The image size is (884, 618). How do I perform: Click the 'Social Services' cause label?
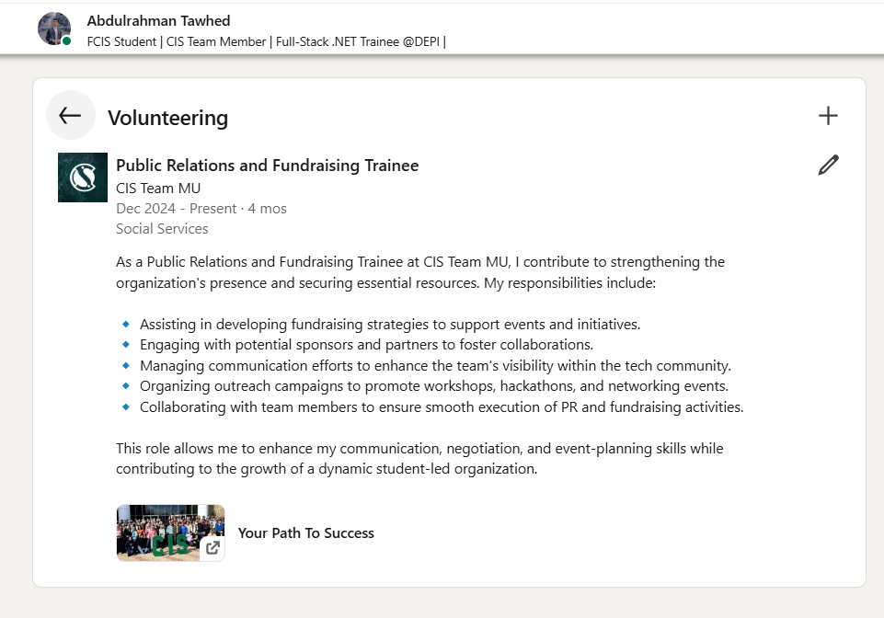click(163, 229)
